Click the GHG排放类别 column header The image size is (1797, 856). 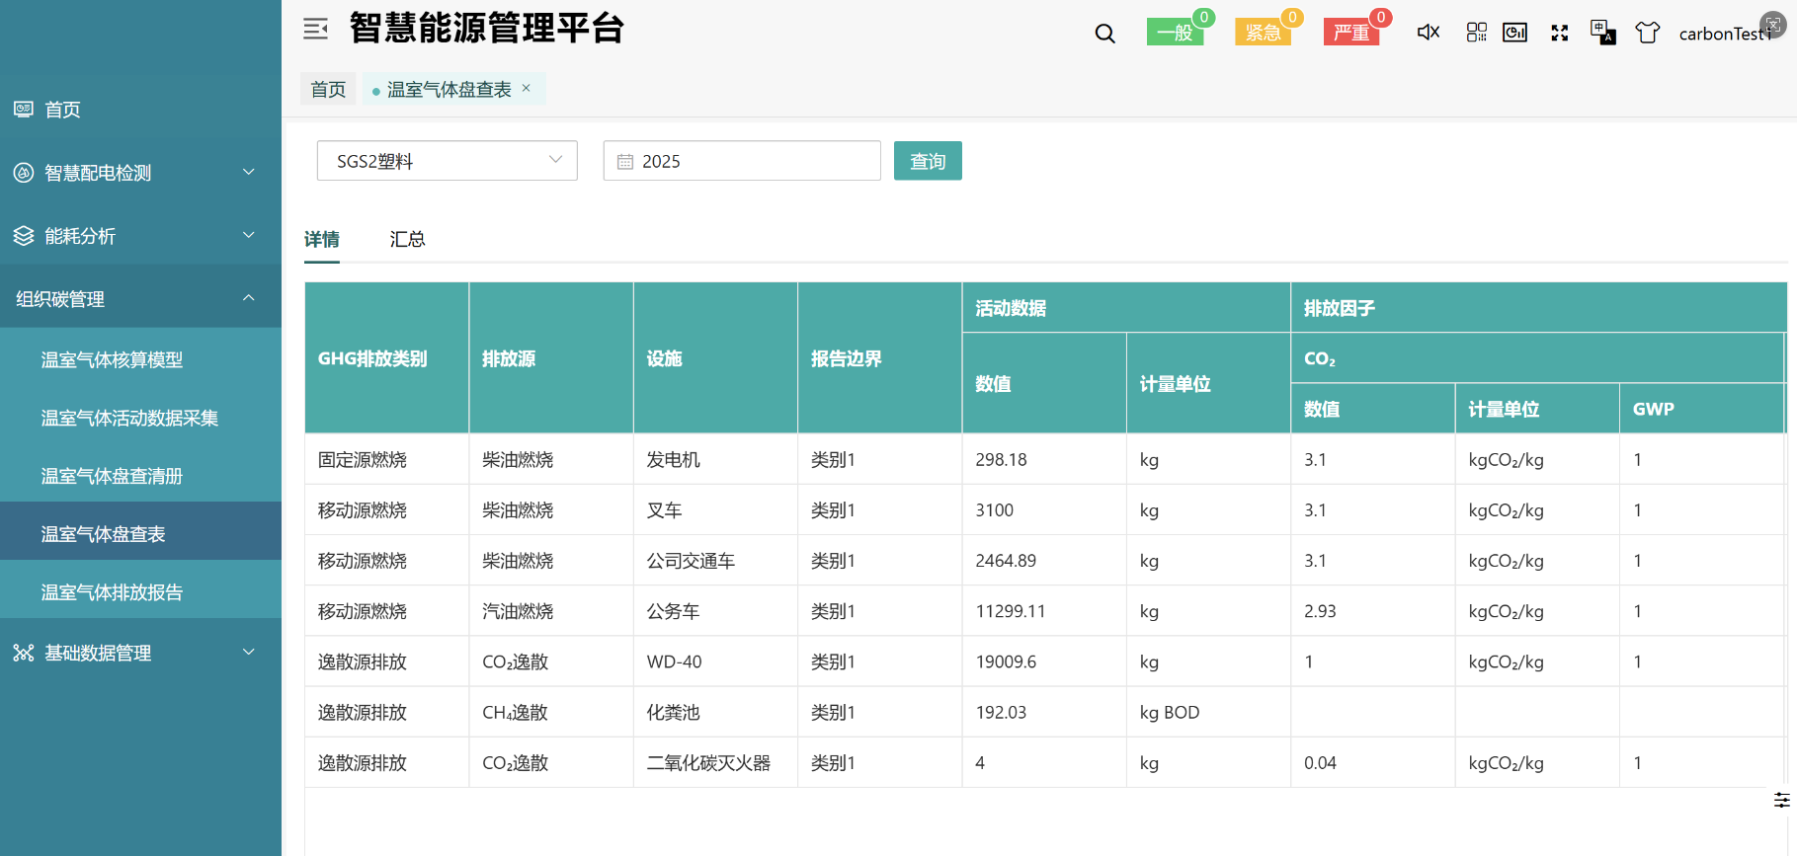tap(386, 358)
